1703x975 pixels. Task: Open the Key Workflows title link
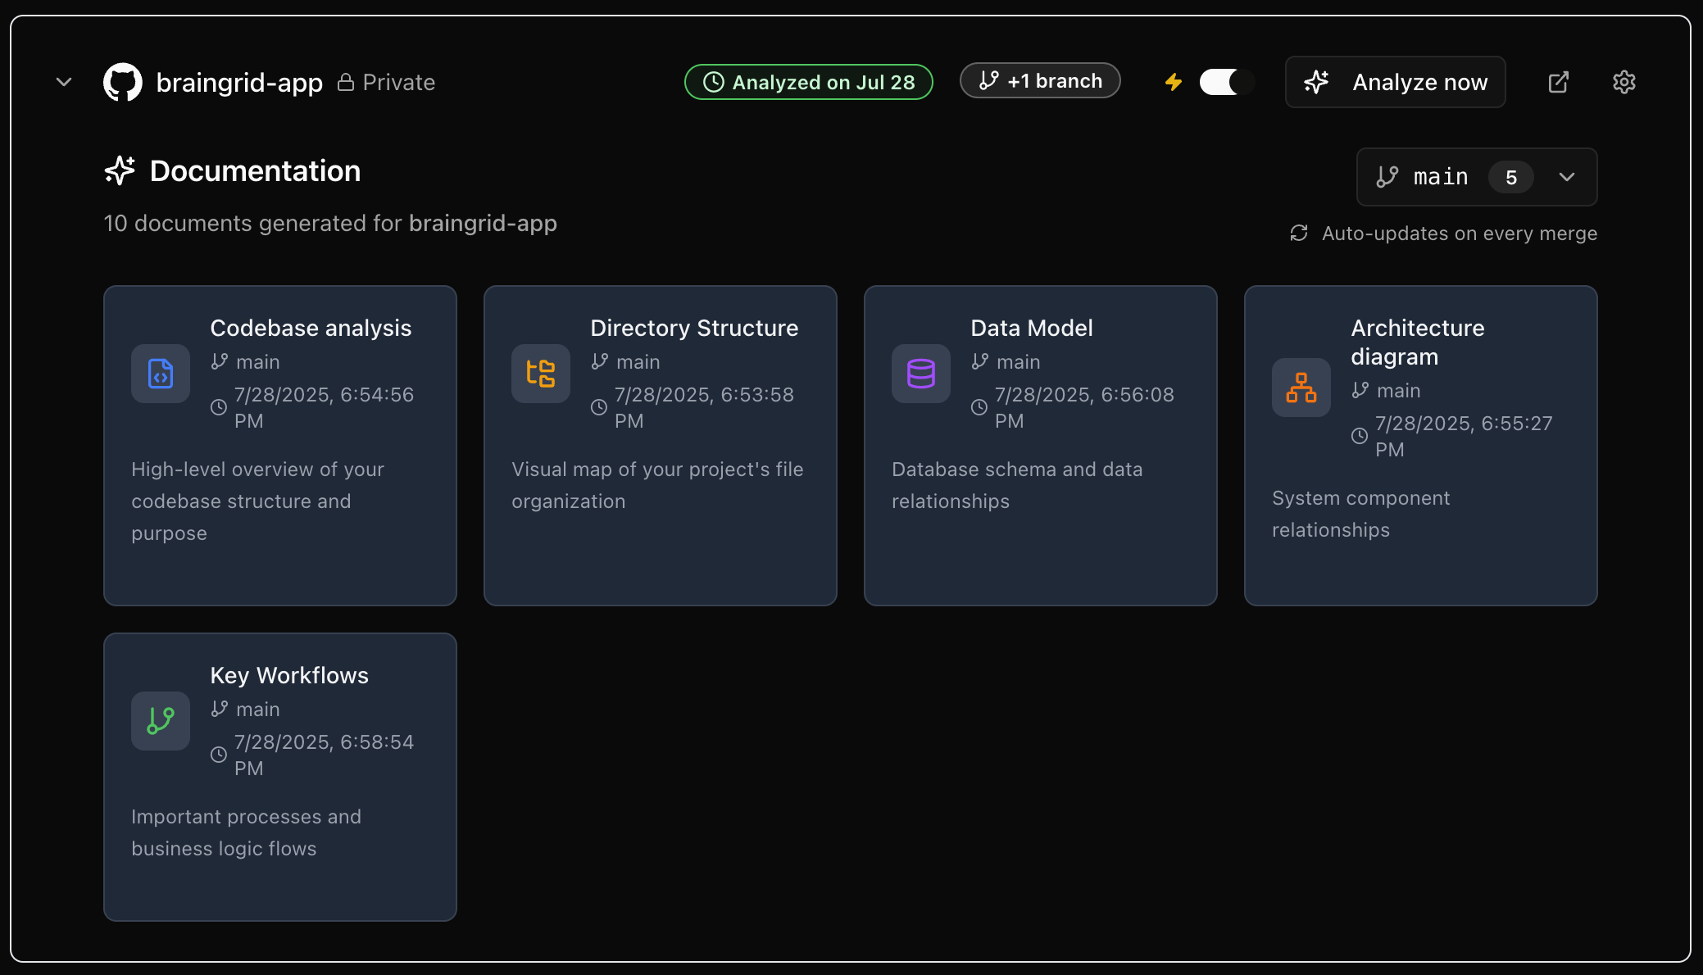(x=289, y=675)
